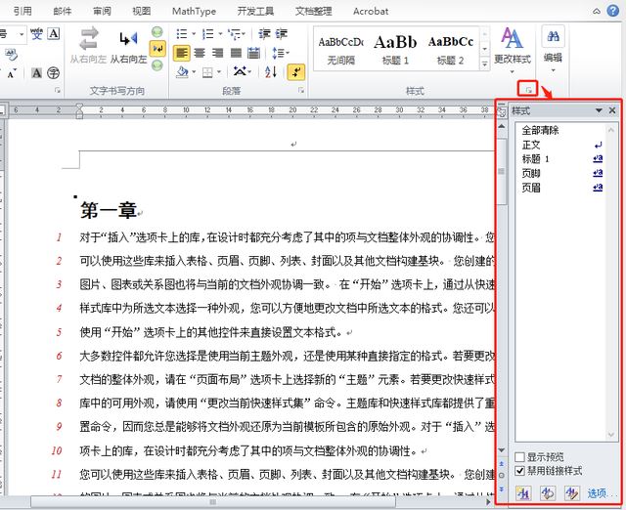Click the numbering list icon
Viewport: 626px width, 510px height.
[208, 34]
